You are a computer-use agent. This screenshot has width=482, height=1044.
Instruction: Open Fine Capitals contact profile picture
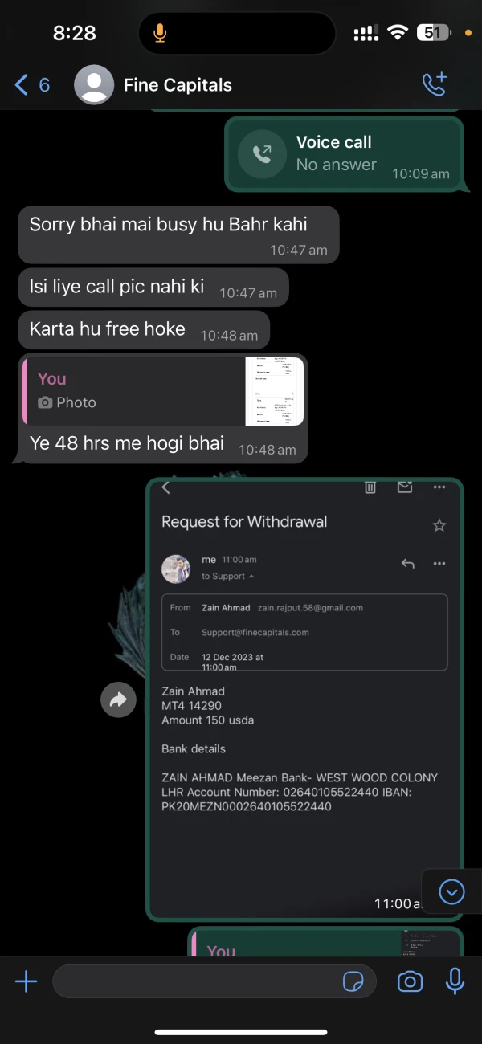point(94,85)
